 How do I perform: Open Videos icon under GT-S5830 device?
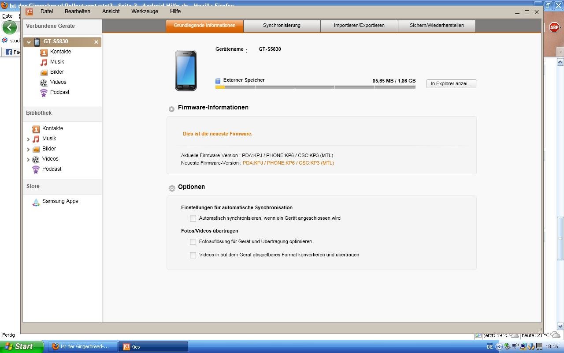tap(44, 83)
